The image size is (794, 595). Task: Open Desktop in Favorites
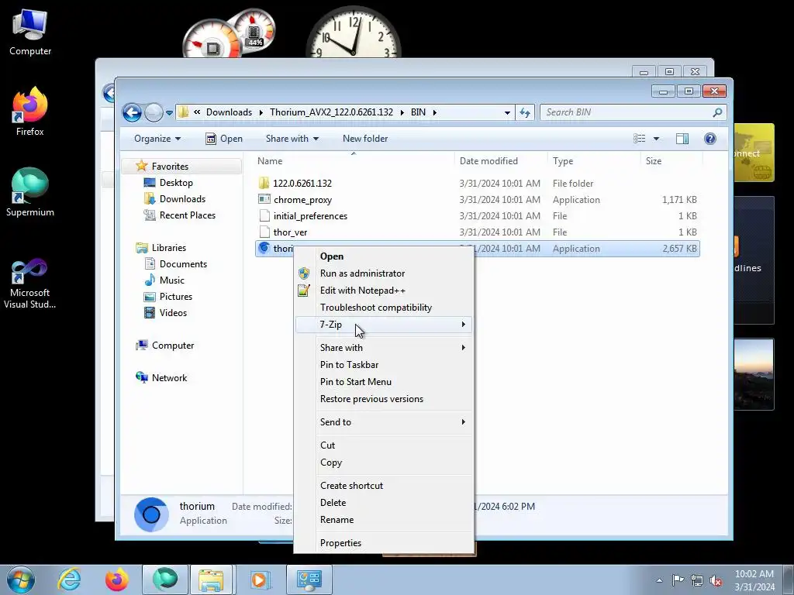[176, 183]
